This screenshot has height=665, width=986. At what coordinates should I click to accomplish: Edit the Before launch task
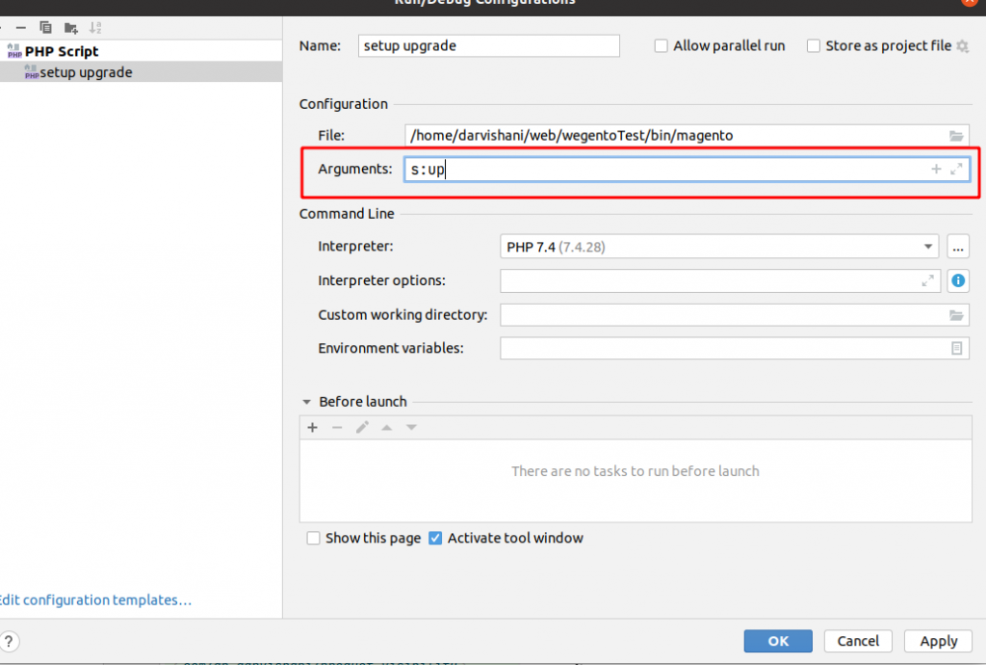(x=362, y=428)
